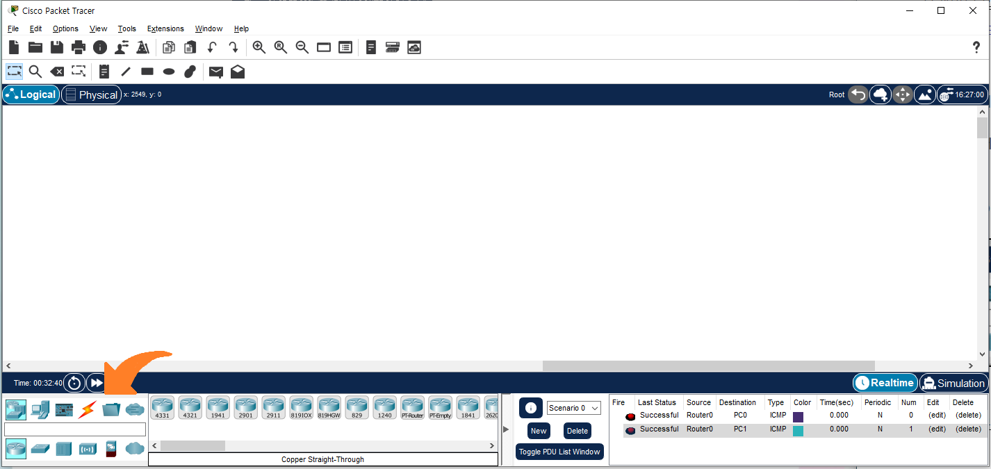Screen dimensions: 991x469
Task: Click the purple color swatch for PC0
Action: (x=798, y=417)
